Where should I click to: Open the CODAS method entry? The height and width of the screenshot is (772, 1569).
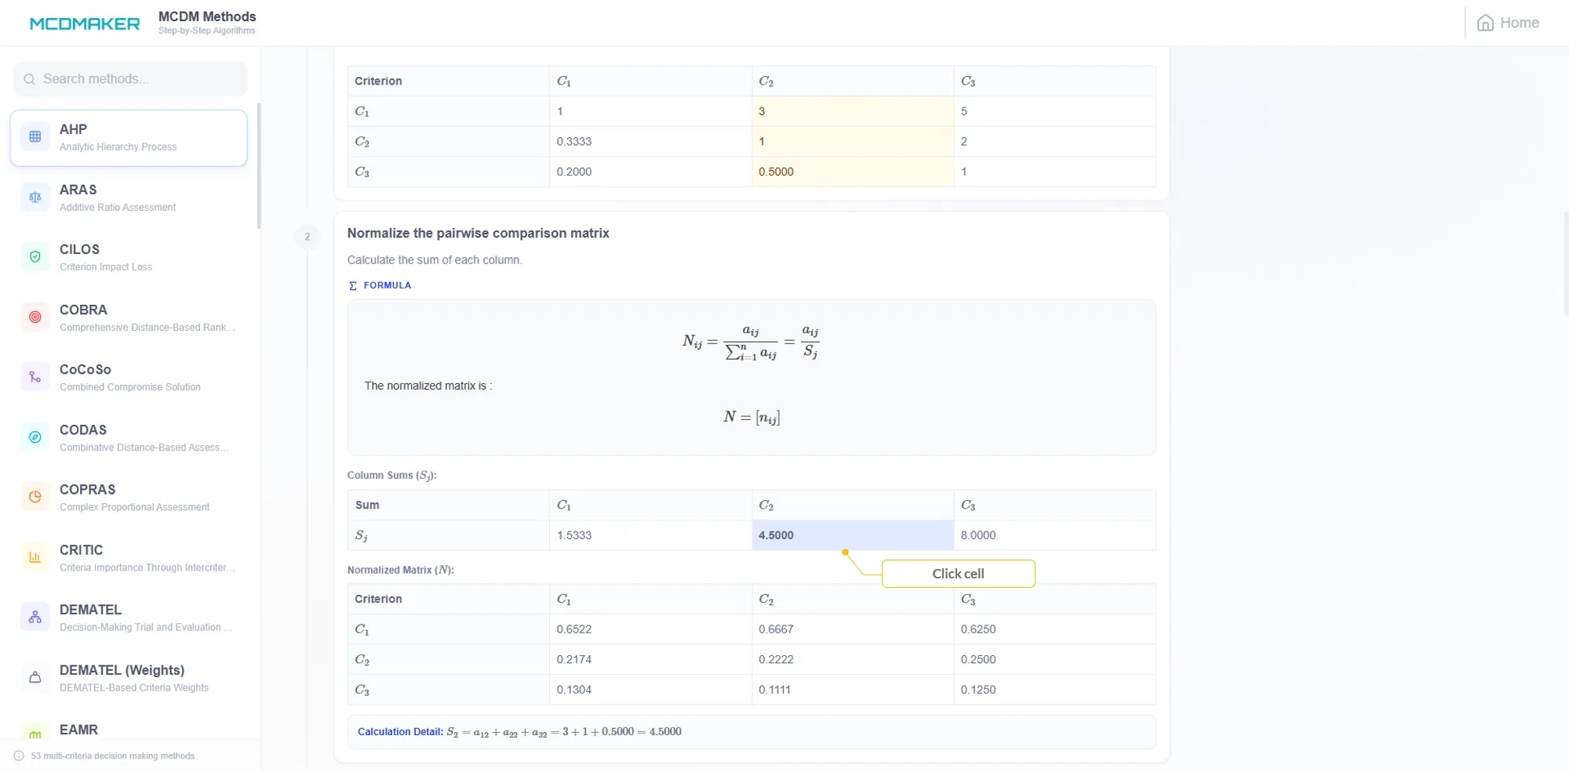[x=129, y=437]
